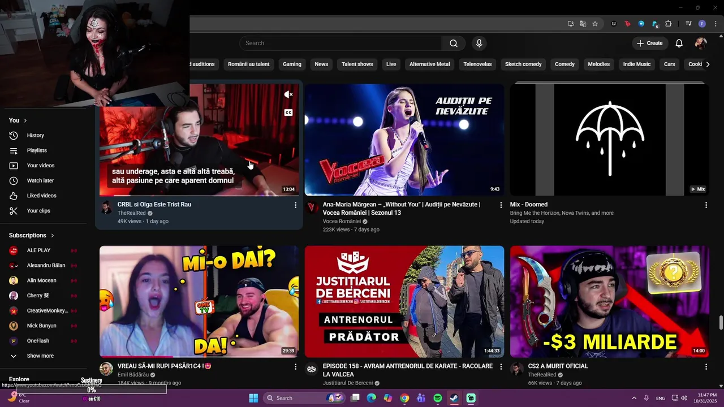The width and height of the screenshot is (724, 407).
Task: Open the YouTube account avatar menu
Action: 701,44
